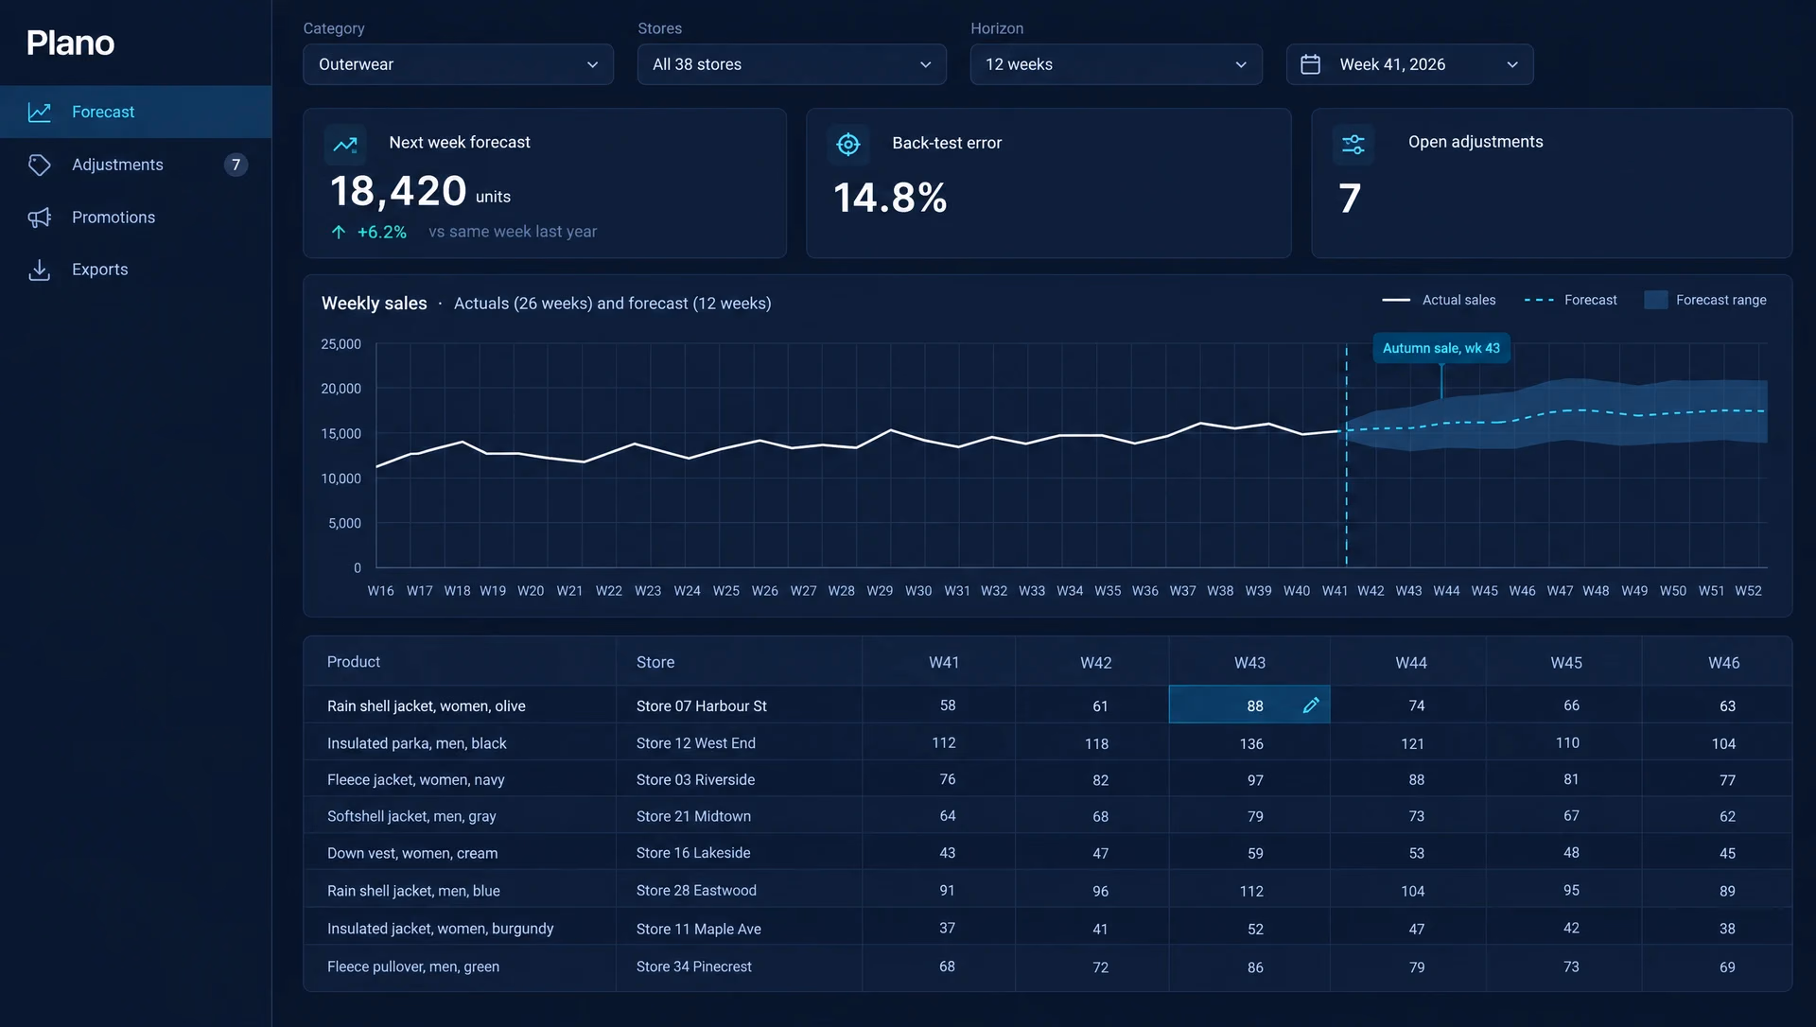Click the chevron arrow of Horizon dropdown
The image size is (1816, 1027).
point(1241,64)
